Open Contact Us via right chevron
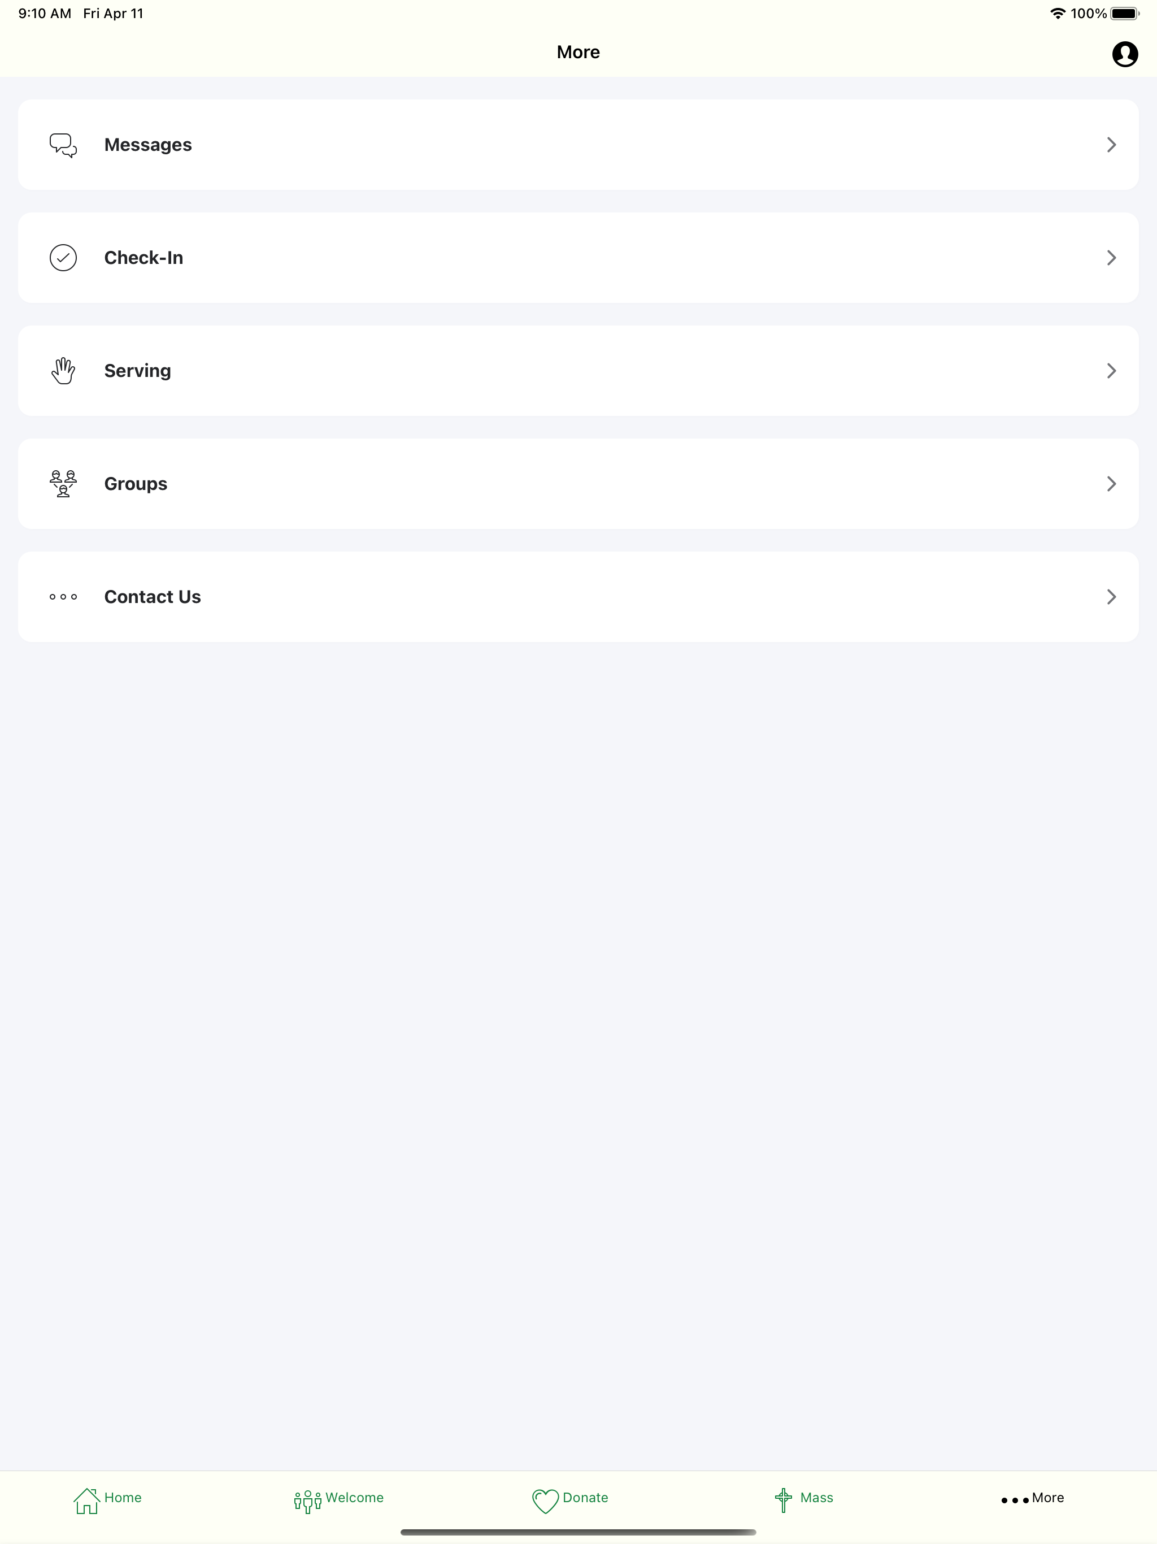Image resolution: width=1157 pixels, height=1544 pixels. click(x=1111, y=597)
